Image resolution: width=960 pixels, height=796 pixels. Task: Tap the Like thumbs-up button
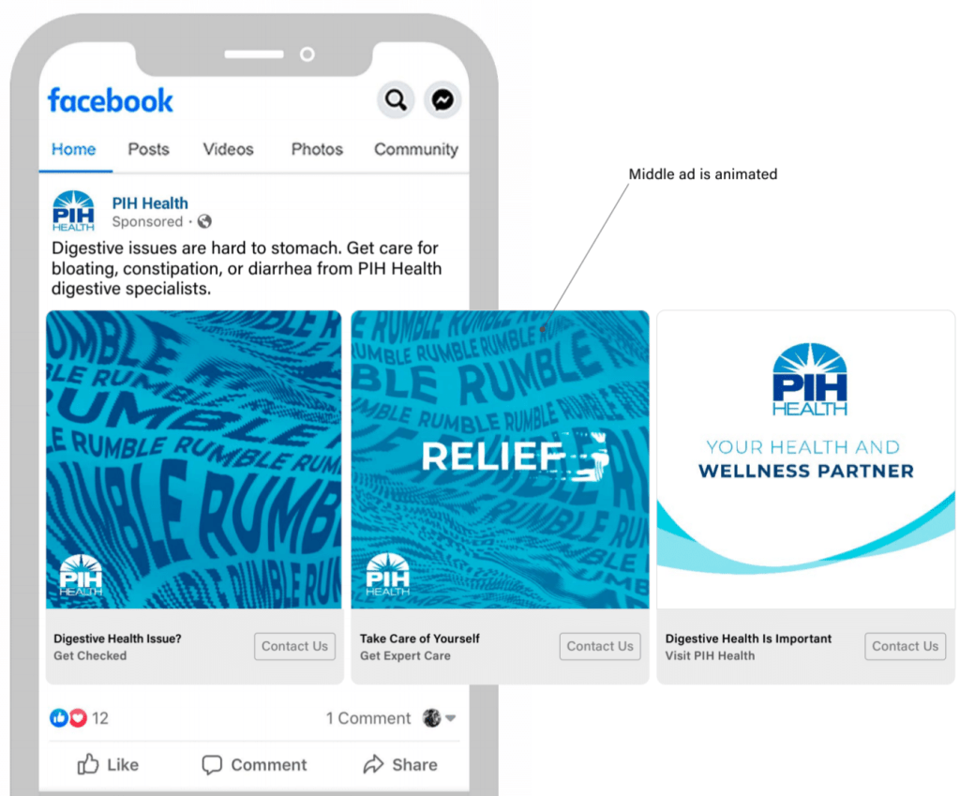coord(108,765)
